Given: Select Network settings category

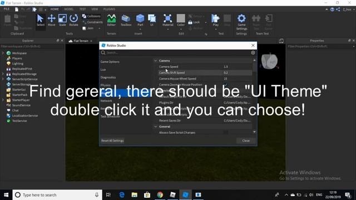Looking at the screenshot, I should click(106, 101).
